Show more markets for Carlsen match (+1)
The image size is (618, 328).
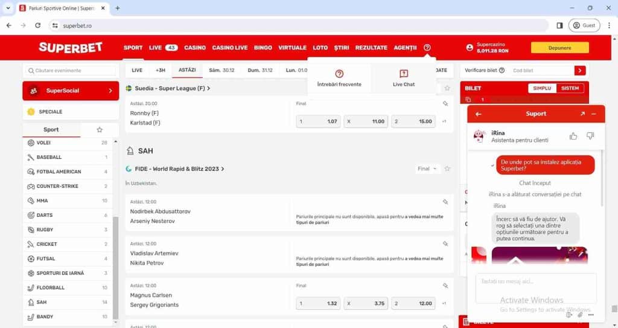444,303
